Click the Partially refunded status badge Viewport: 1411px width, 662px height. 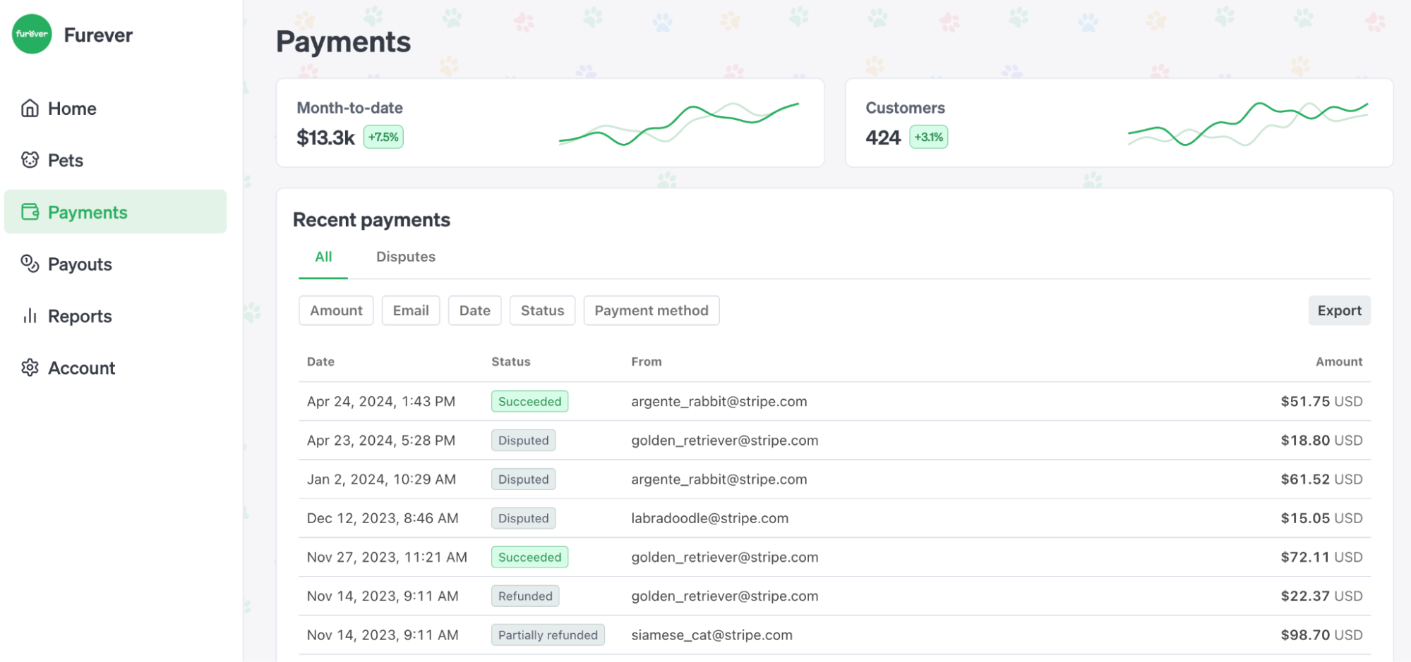point(548,635)
